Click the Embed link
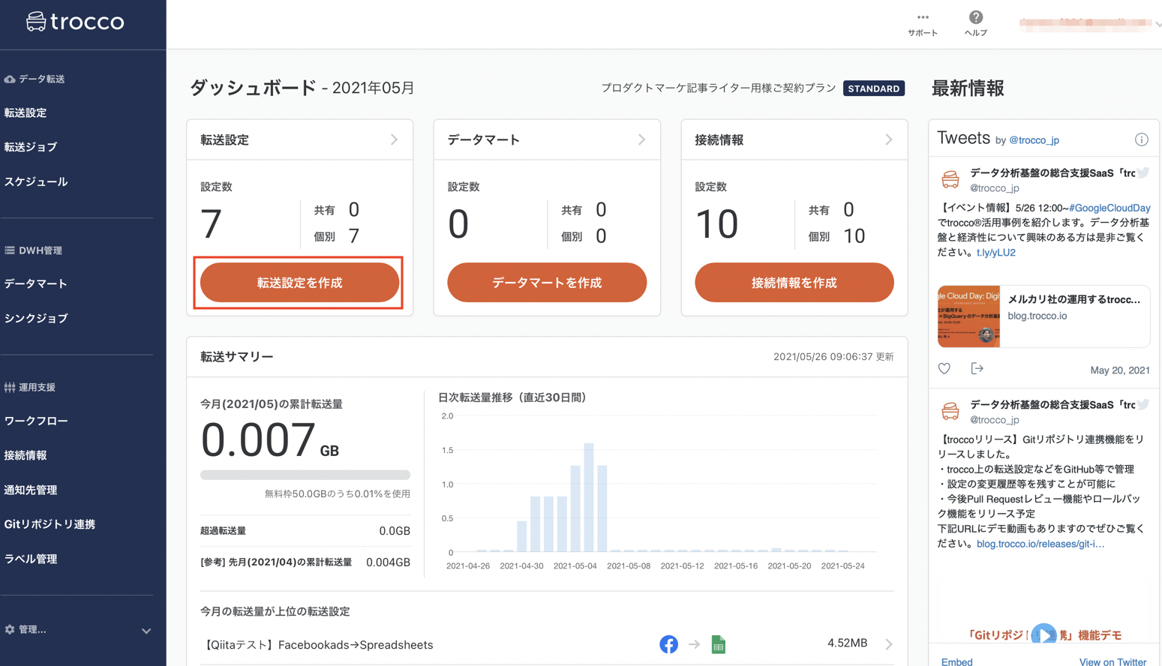This screenshot has height=666, width=1162. coord(956,661)
